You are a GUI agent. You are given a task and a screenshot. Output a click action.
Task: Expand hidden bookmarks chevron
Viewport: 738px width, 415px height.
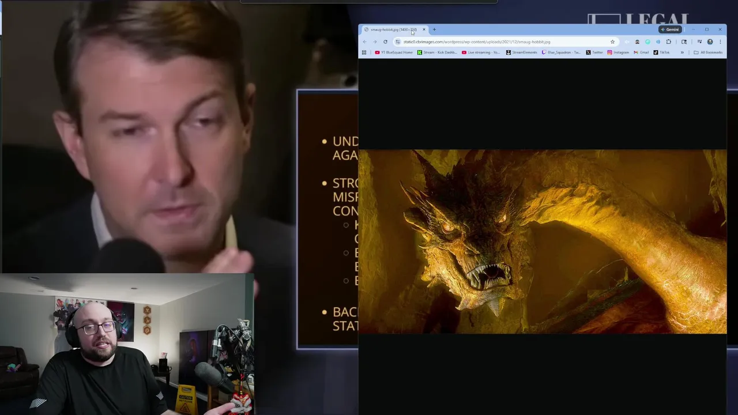[x=682, y=52]
